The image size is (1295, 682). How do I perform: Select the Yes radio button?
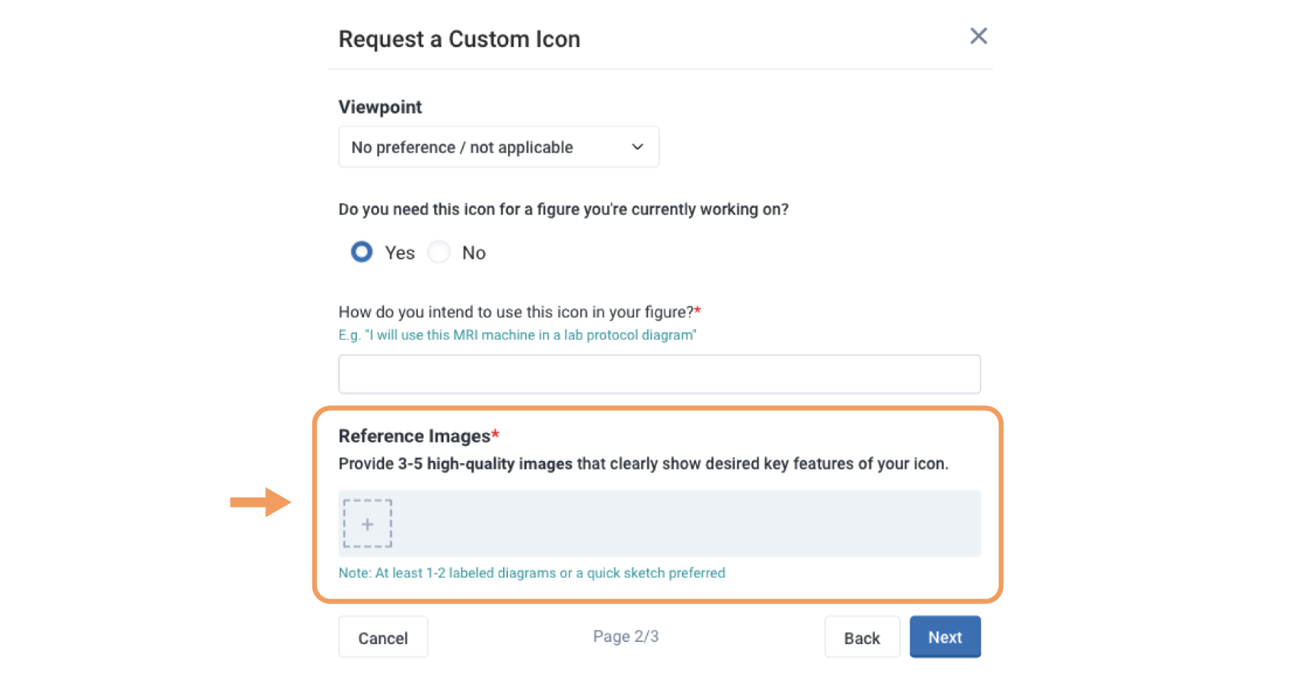tap(361, 252)
